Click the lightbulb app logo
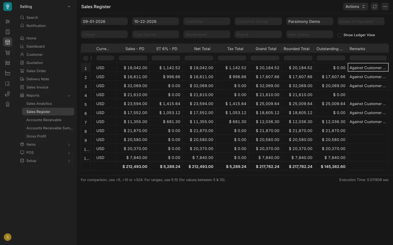Image resolution: width=393 pixels, height=245 pixels. click(x=8, y=6)
